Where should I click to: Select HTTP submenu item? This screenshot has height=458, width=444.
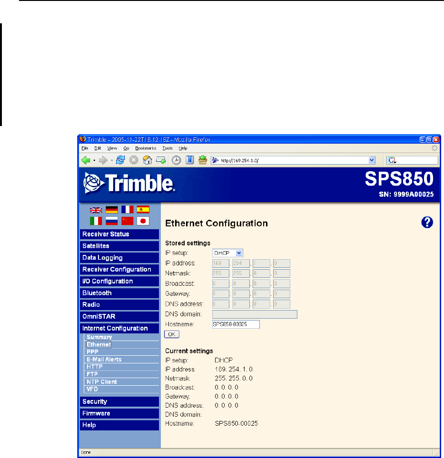pyautogui.click(x=94, y=367)
